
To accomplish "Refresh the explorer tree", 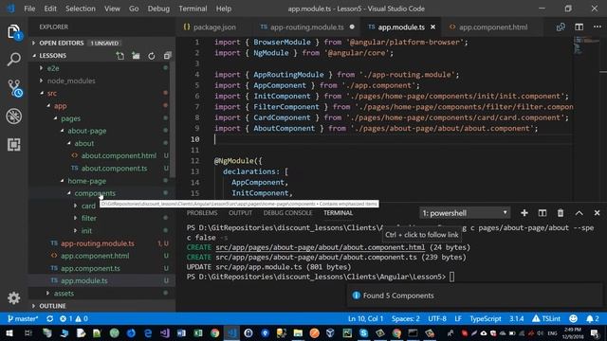I will [x=152, y=56].
